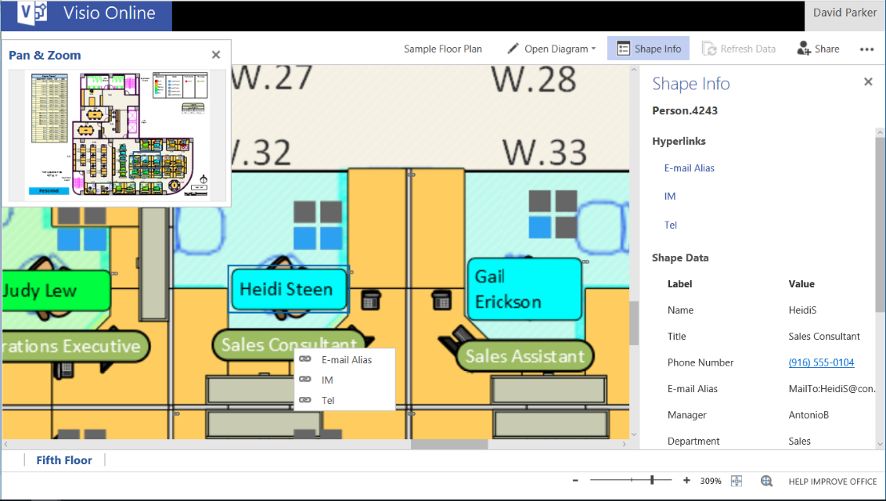The image size is (886, 501).
Task: Click the E-mail Alias hyperlink in Shape Info
Action: point(690,168)
